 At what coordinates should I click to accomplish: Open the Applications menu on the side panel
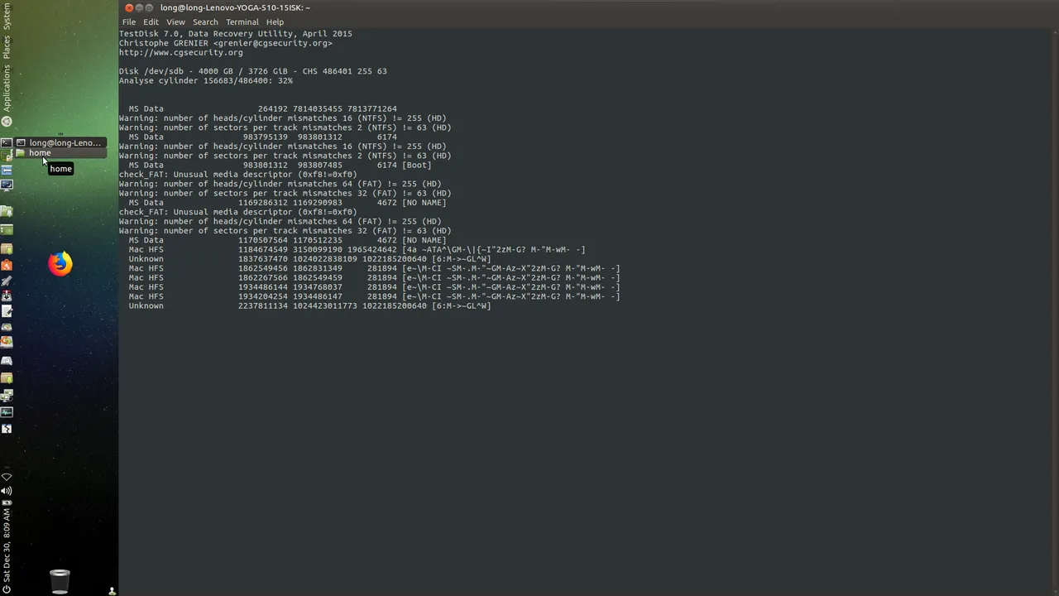7,88
